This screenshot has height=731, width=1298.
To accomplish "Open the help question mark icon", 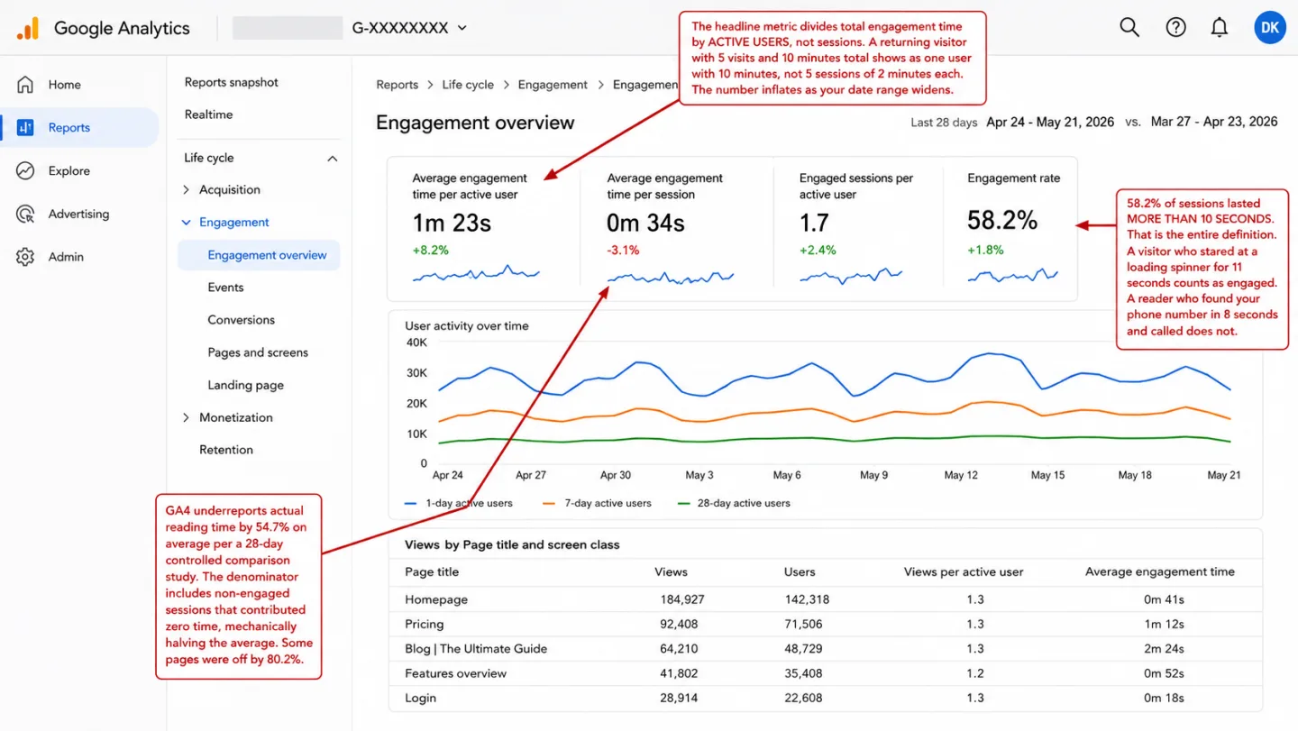I will tap(1175, 28).
